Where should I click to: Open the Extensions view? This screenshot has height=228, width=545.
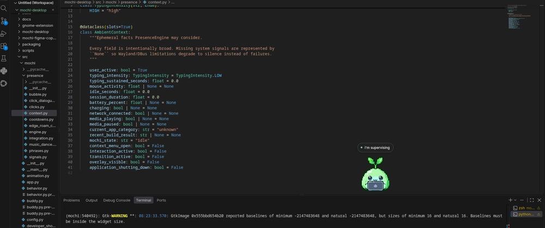click(x=4, y=46)
